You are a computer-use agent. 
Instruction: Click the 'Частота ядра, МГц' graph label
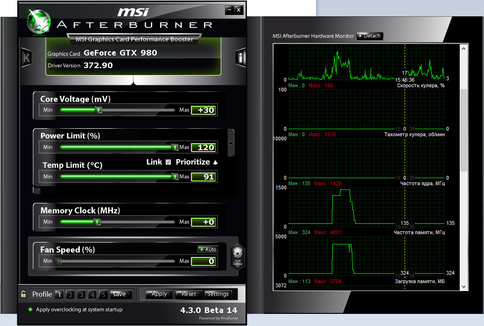(422, 183)
